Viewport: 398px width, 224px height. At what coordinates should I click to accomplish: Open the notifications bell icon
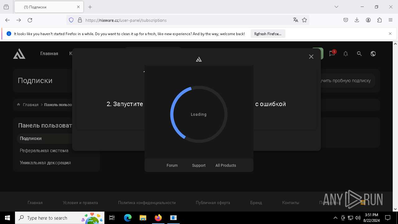345,54
